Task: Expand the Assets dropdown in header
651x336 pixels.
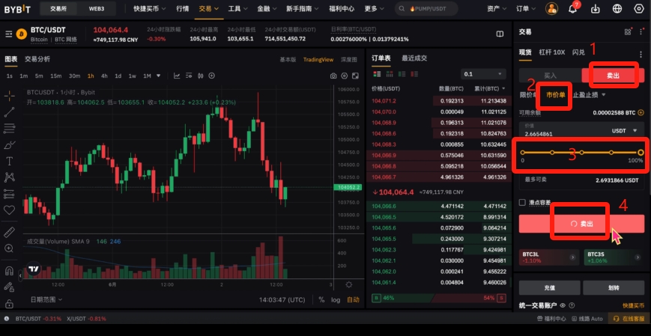Action: pyautogui.click(x=497, y=9)
